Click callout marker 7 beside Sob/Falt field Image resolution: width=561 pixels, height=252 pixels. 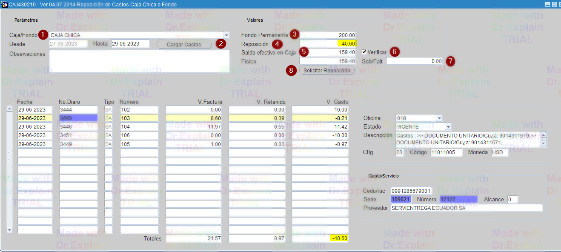[450, 61]
